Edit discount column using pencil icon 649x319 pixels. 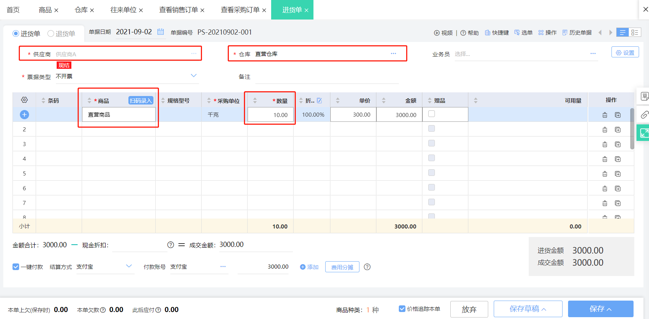click(319, 100)
